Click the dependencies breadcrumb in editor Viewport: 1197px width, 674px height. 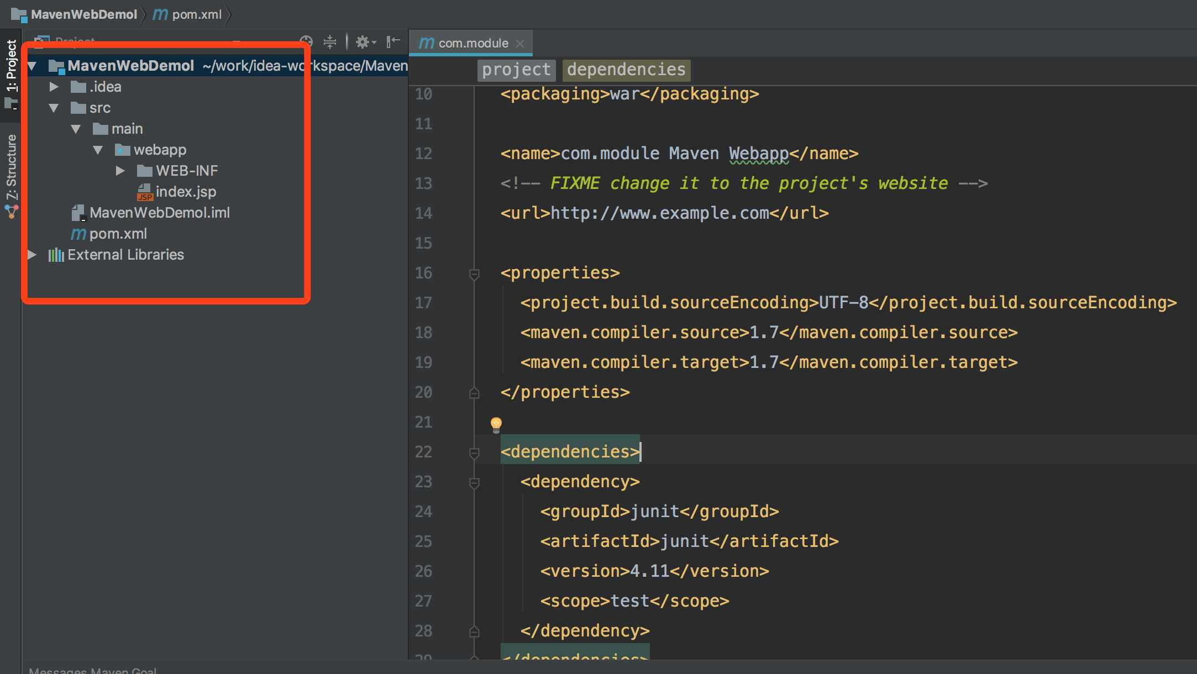click(x=626, y=70)
